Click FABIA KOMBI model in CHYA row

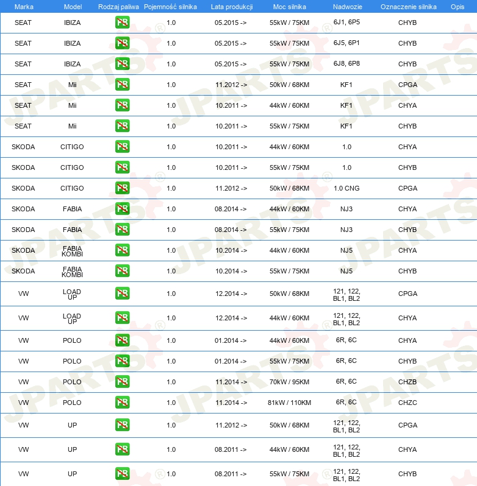pyautogui.click(x=73, y=251)
